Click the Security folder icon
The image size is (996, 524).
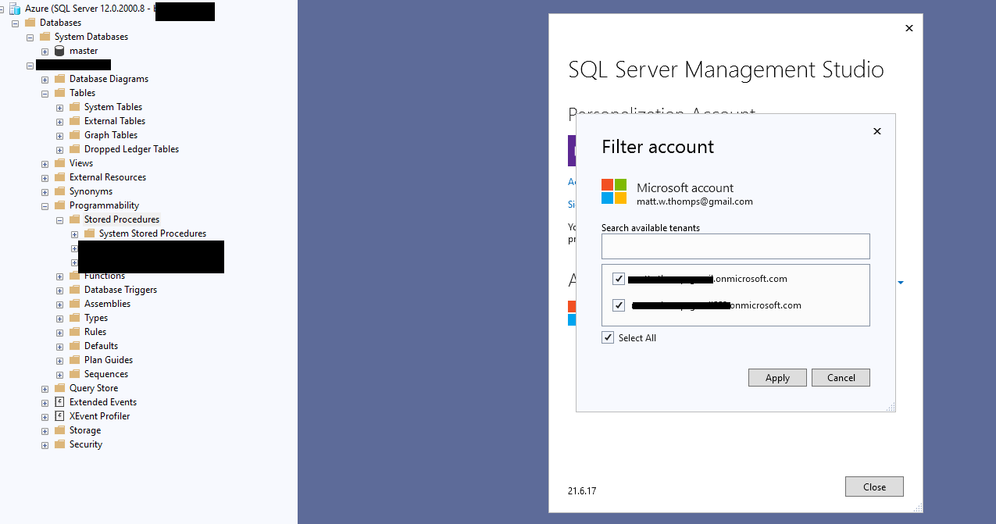coord(59,444)
